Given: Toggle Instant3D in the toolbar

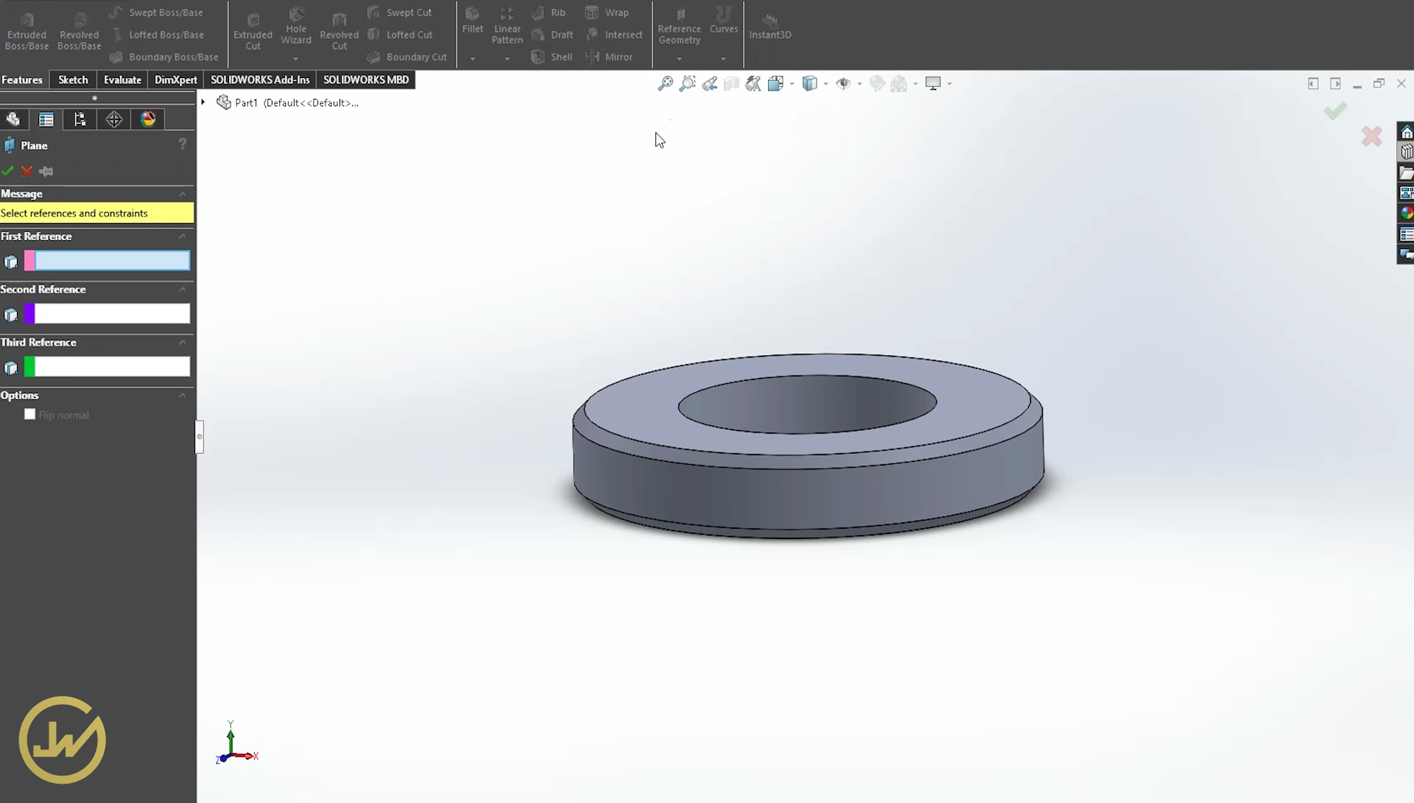Looking at the screenshot, I should 770,27.
